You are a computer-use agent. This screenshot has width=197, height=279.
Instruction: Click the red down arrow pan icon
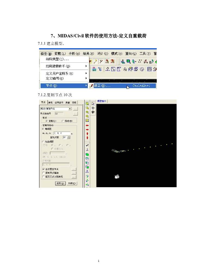pyautogui.click(x=87, y=138)
